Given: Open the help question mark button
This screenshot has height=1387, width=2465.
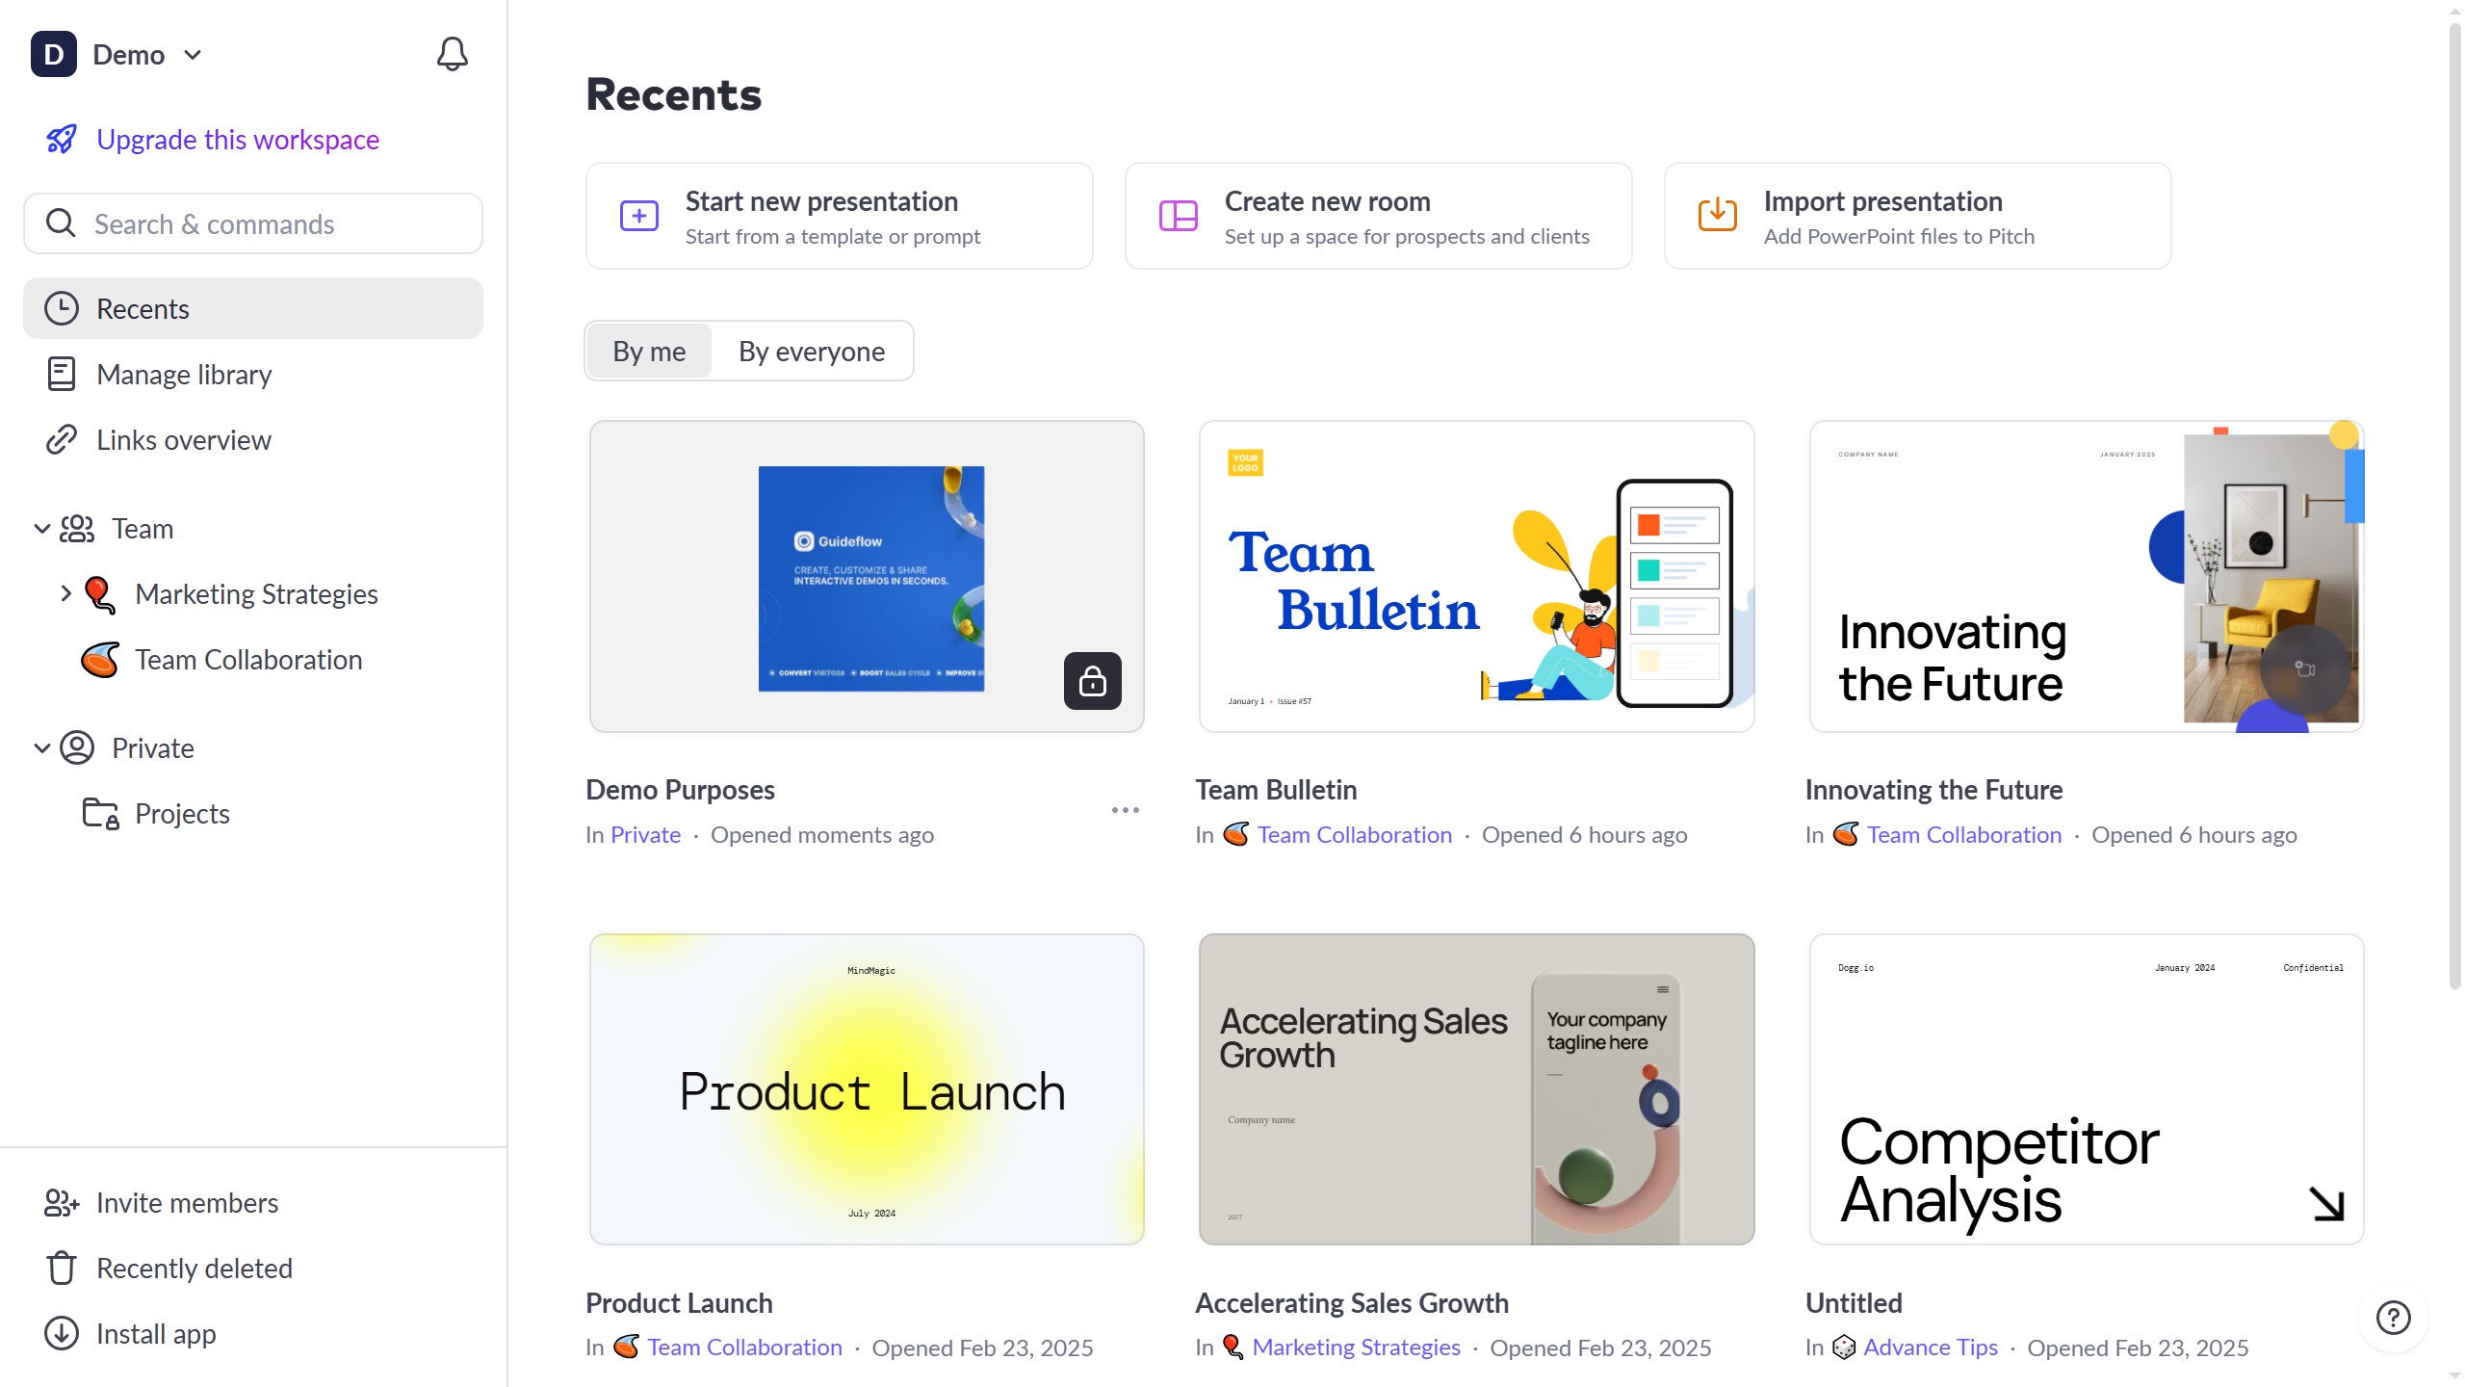Looking at the screenshot, I should click(2393, 1317).
